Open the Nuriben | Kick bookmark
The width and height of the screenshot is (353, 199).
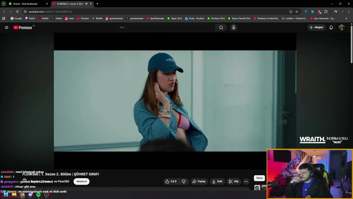(216, 19)
